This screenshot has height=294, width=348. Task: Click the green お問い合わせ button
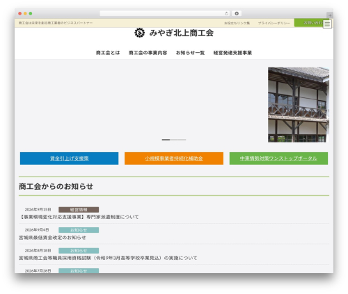pyautogui.click(x=309, y=23)
